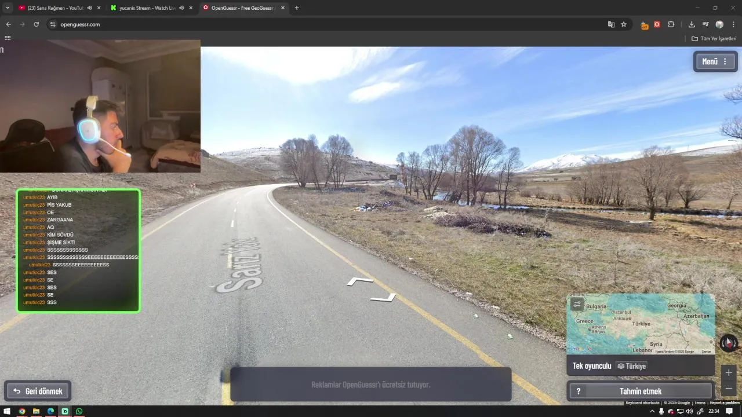Open the question mark help icon
The height and width of the screenshot is (417, 742).
(x=578, y=392)
